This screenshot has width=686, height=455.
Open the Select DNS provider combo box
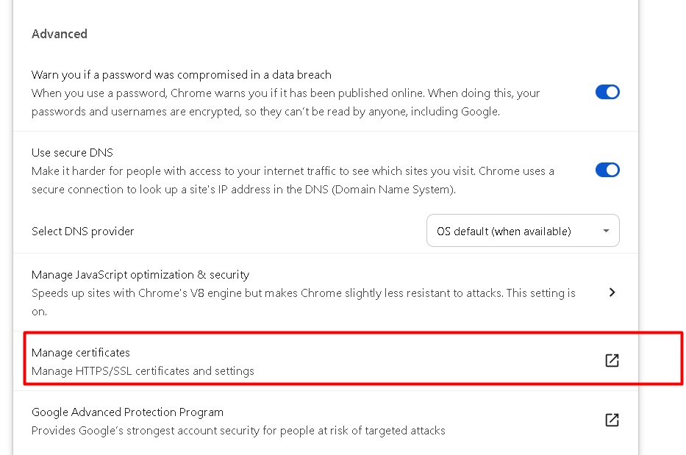523,231
